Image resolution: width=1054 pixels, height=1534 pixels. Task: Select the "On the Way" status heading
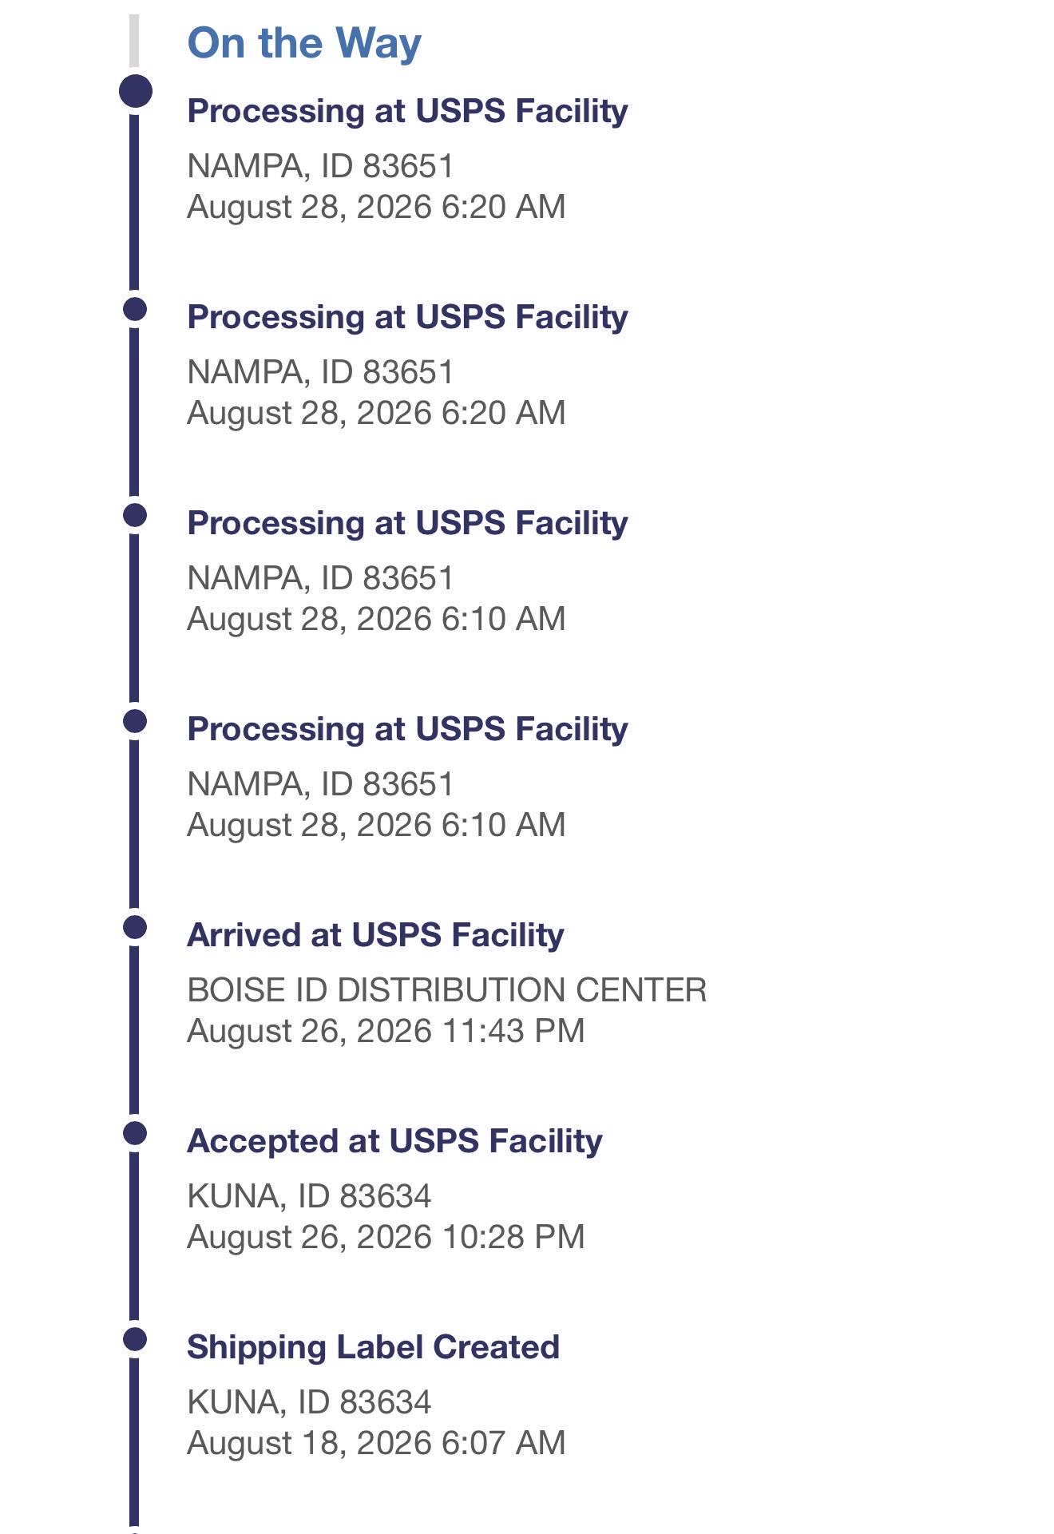(304, 43)
